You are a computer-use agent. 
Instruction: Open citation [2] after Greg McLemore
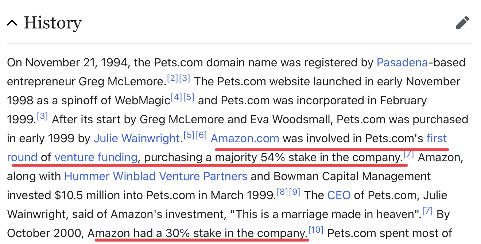point(173,78)
